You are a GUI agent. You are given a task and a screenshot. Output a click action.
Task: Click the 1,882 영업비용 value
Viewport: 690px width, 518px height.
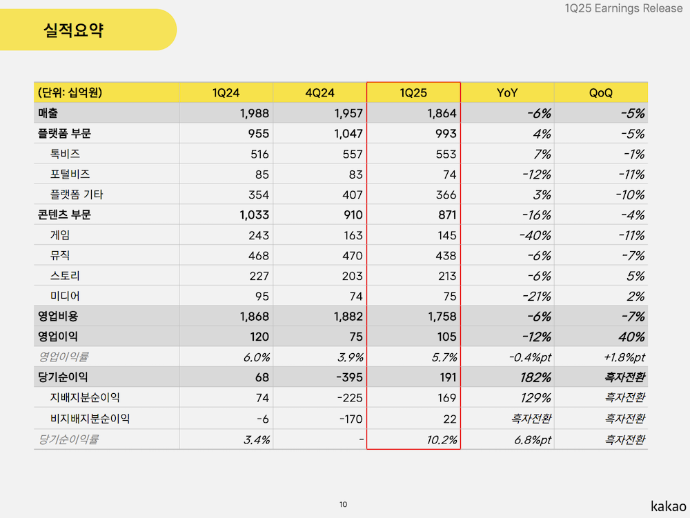pyautogui.click(x=348, y=317)
